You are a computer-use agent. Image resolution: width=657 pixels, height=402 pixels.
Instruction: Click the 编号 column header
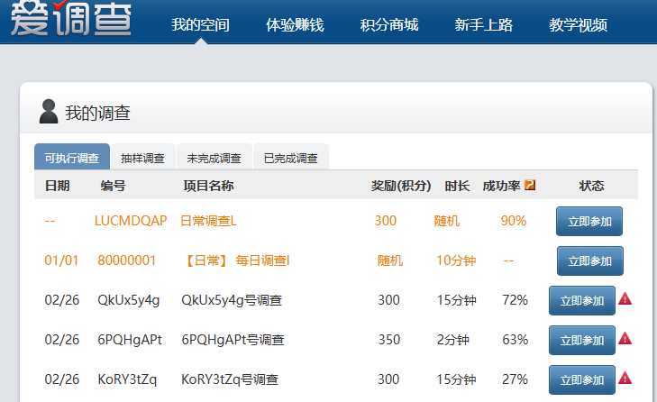coord(113,186)
